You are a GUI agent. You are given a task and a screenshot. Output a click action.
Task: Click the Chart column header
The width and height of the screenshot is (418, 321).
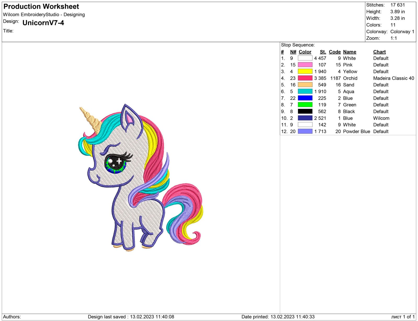(379, 52)
